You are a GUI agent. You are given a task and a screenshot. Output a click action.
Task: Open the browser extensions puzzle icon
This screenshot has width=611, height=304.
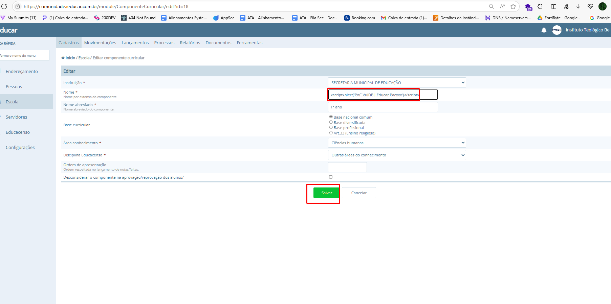[x=540, y=6]
